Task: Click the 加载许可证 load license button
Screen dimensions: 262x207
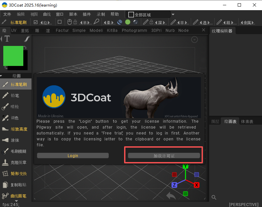Action: [x=164, y=155]
